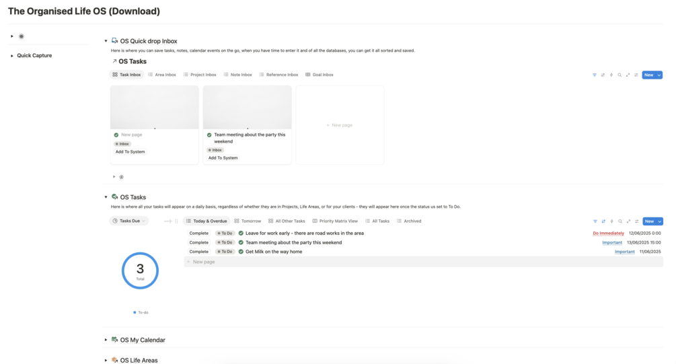Click the OS Quick drop Inbox heading icon
This screenshot has height=364, width=676.
pos(114,41)
